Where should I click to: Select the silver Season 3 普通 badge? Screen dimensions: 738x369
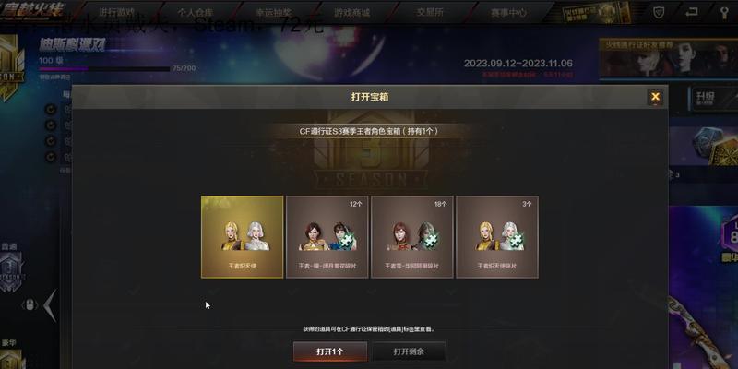tap(10, 271)
